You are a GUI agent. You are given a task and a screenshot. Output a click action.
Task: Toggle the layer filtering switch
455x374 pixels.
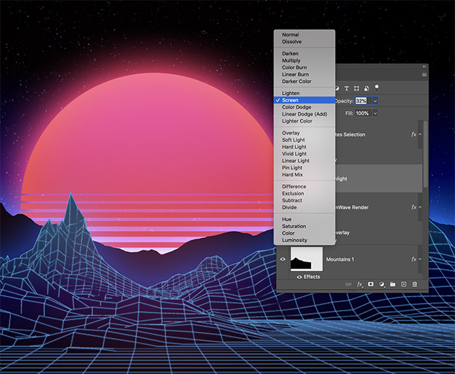coord(376,87)
